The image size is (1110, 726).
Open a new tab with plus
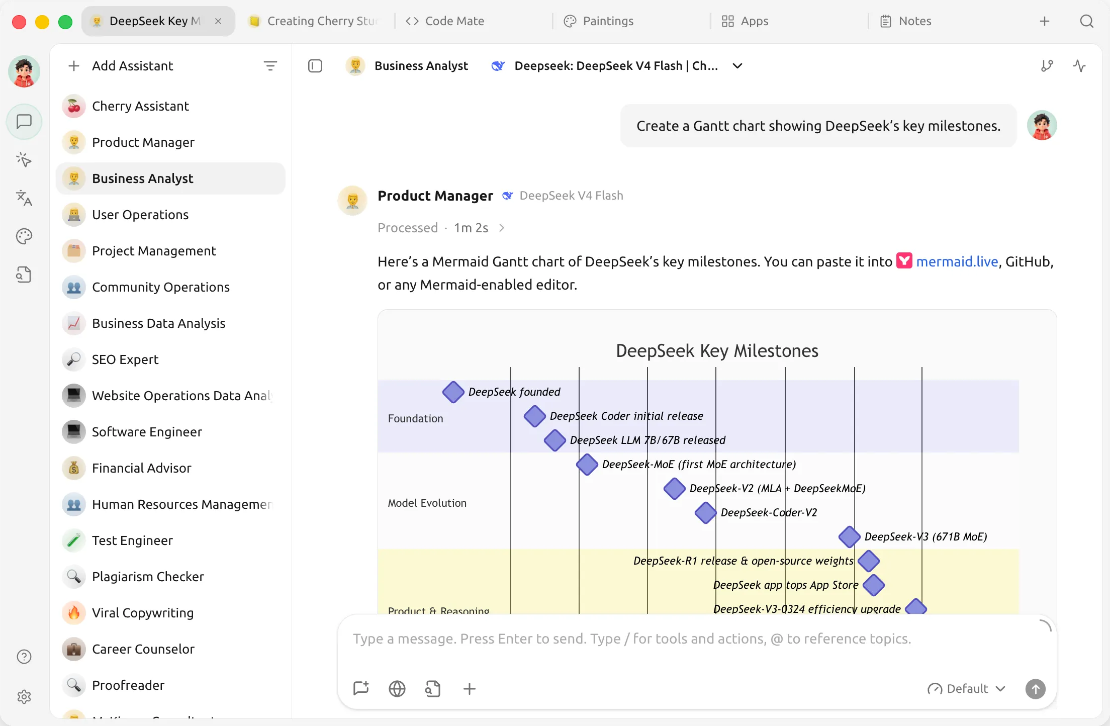pyautogui.click(x=1045, y=21)
